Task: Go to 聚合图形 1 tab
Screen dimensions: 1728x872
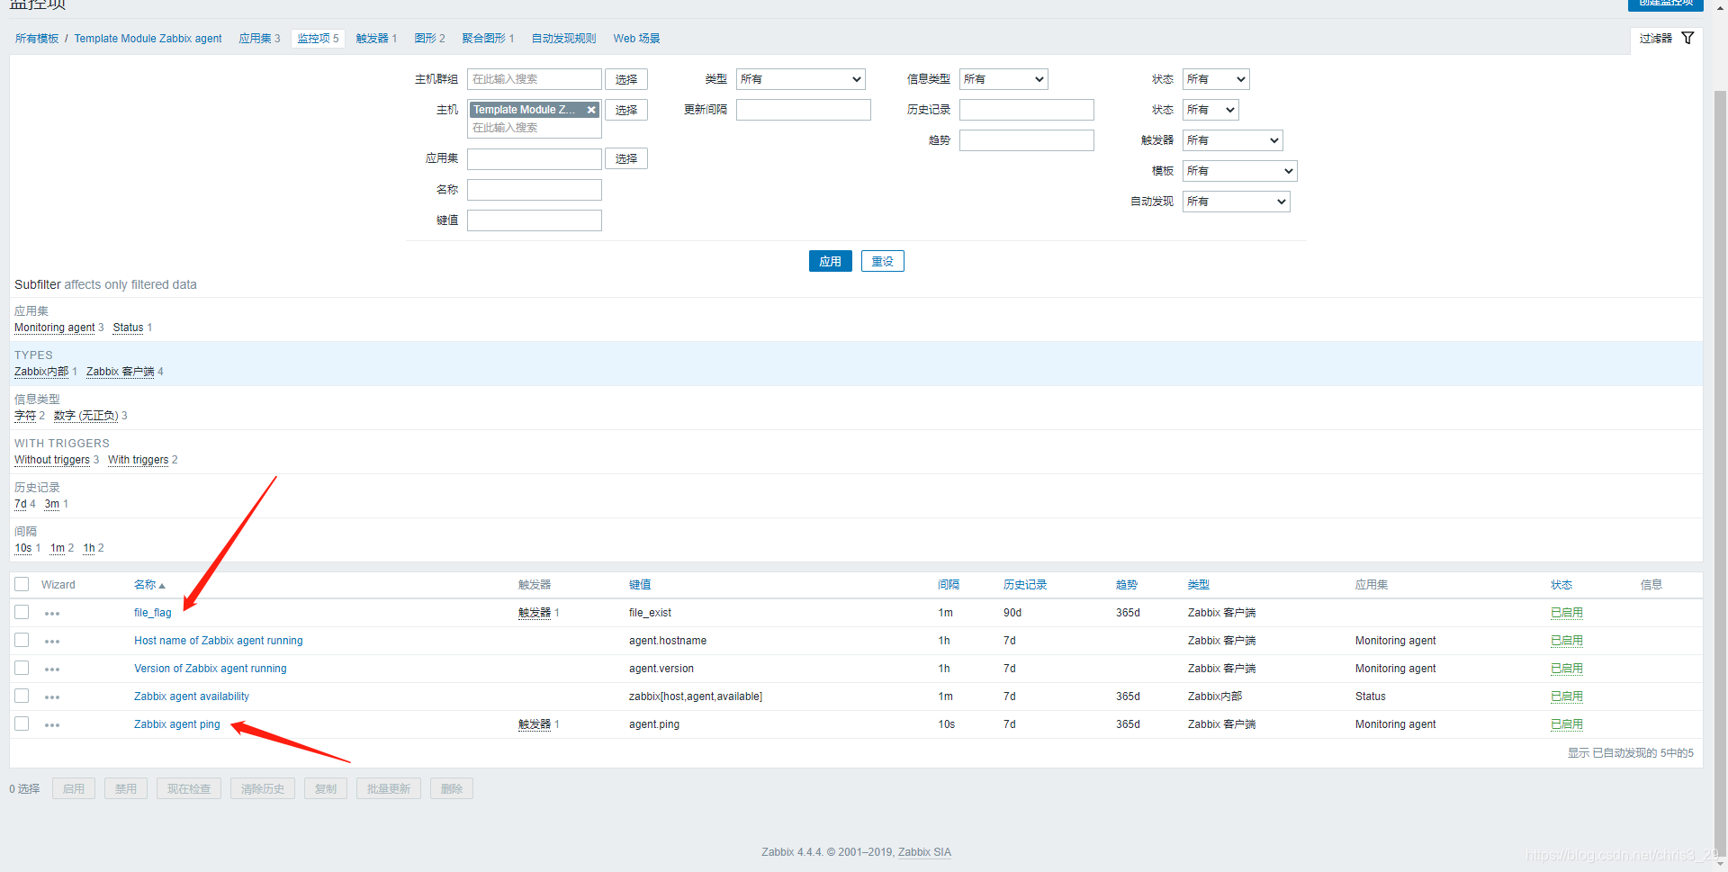Action: click(488, 39)
